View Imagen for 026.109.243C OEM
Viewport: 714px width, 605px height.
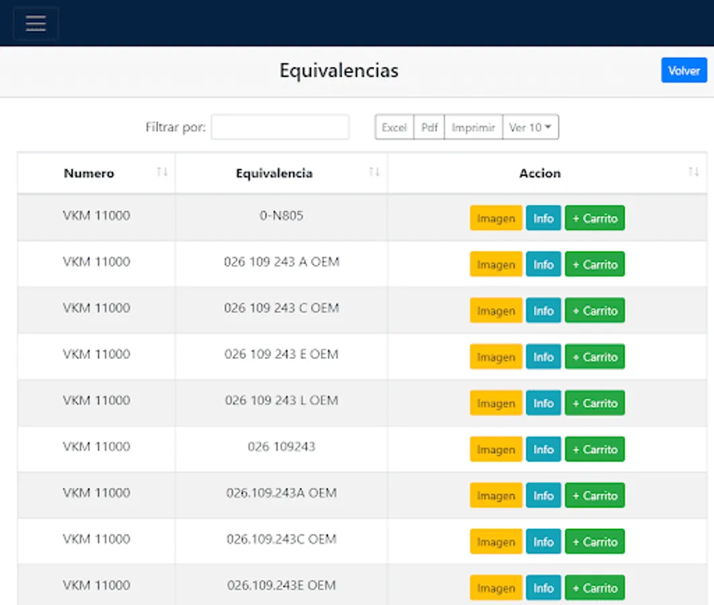pos(496,542)
